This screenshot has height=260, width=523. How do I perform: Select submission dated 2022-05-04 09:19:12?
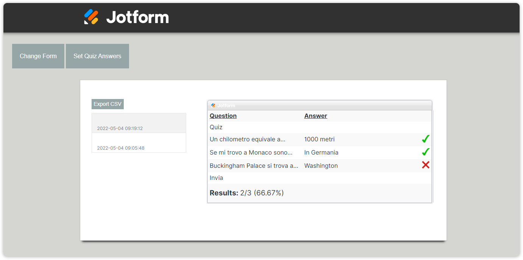pos(139,123)
